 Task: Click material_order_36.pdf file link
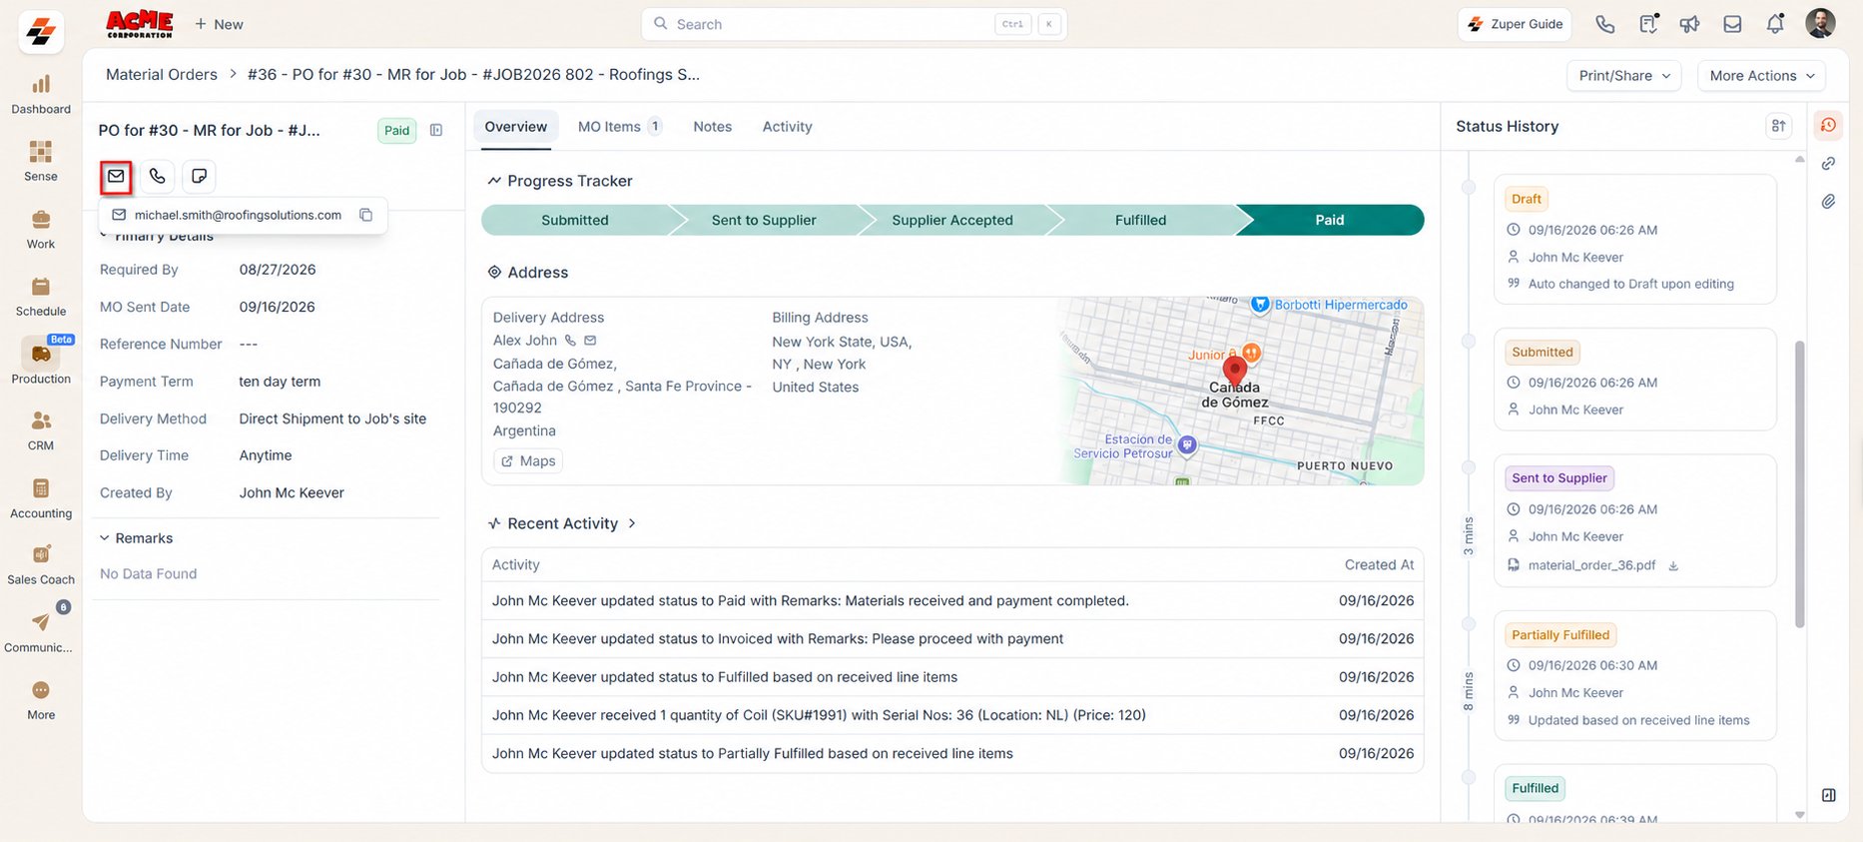(x=1591, y=566)
